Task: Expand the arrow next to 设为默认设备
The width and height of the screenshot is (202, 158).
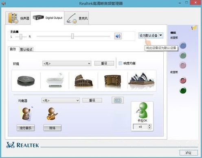Action: 161,35
